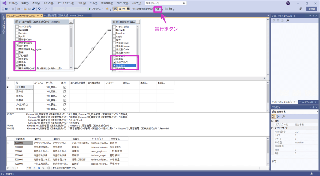Open the 編集(E) menu
Image resolution: width=320 pixels, height=176 pixels.
25,3
